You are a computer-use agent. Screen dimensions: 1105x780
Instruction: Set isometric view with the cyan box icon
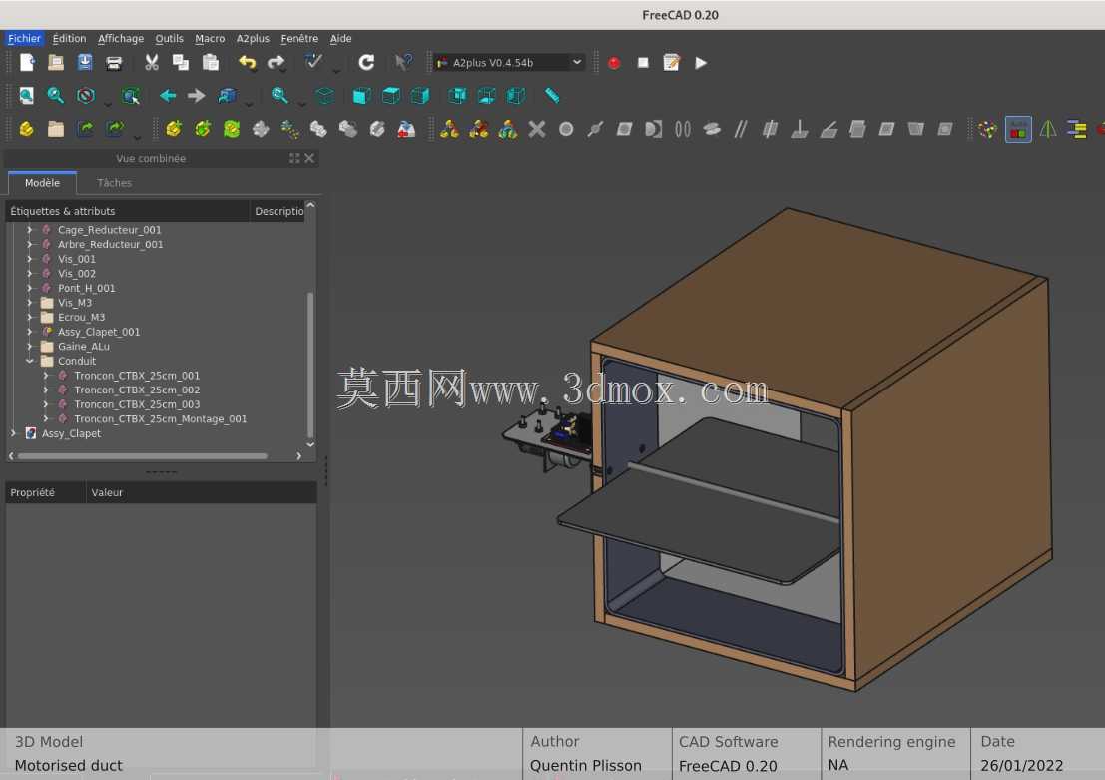pos(324,95)
